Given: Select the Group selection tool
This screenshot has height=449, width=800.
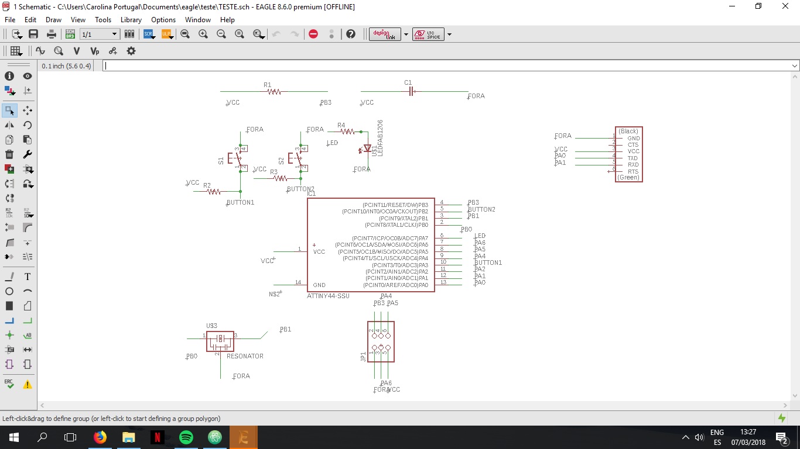Looking at the screenshot, I should tap(9, 110).
